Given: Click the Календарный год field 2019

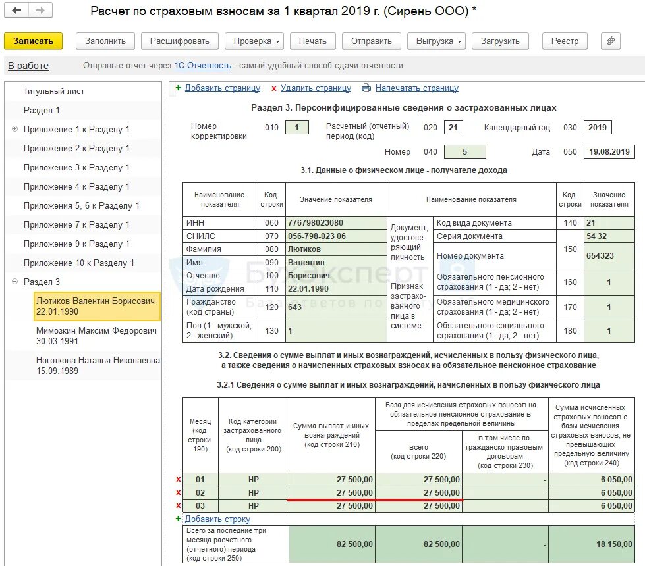Looking at the screenshot, I should click(598, 128).
